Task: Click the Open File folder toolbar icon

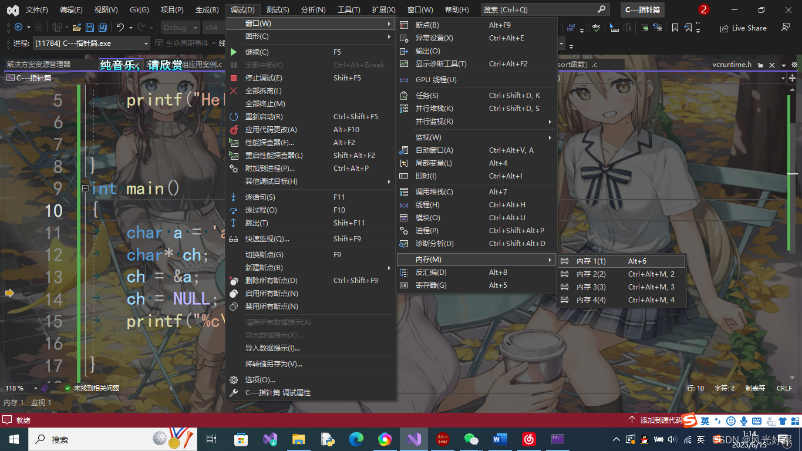Action: click(x=76, y=28)
